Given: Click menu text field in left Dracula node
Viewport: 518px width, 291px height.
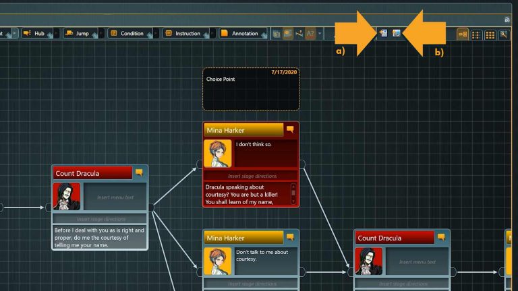Looking at the screenshot, I should click(115, 197).
